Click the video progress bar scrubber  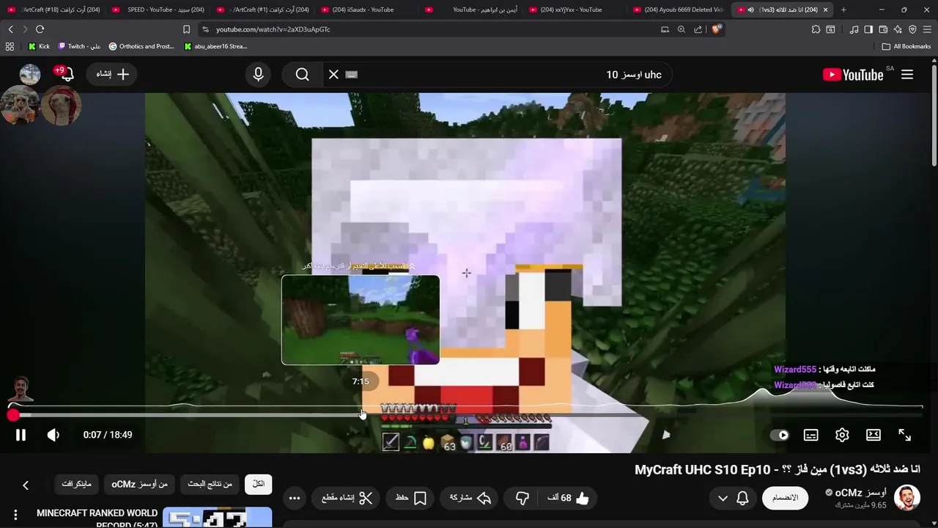coord(13,416)
